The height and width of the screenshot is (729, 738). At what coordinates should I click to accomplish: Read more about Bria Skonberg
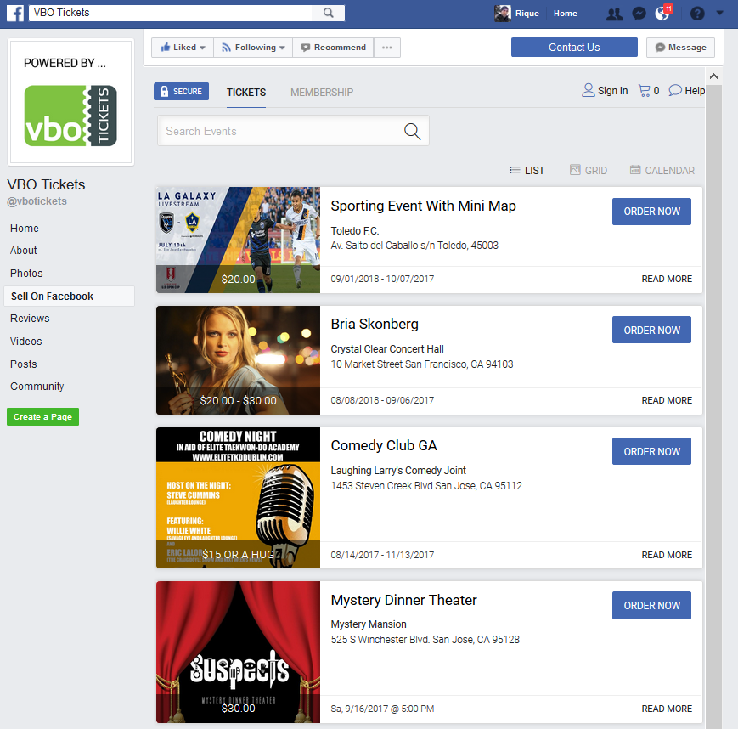click(x=667, y=400)
